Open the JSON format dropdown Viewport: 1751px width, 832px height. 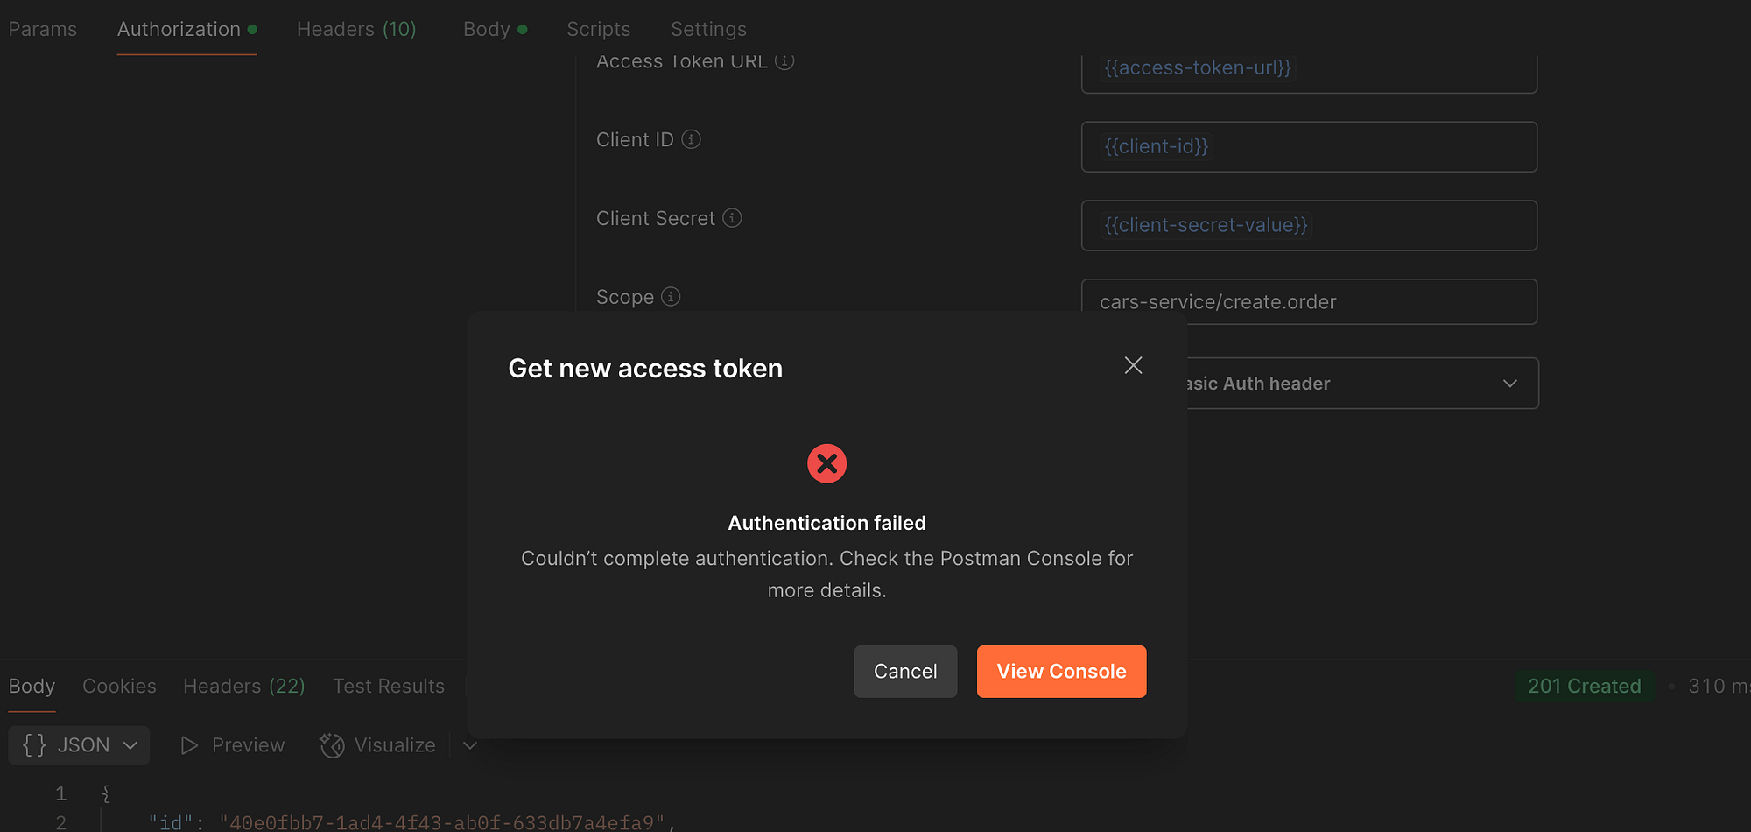coord(79,745)
